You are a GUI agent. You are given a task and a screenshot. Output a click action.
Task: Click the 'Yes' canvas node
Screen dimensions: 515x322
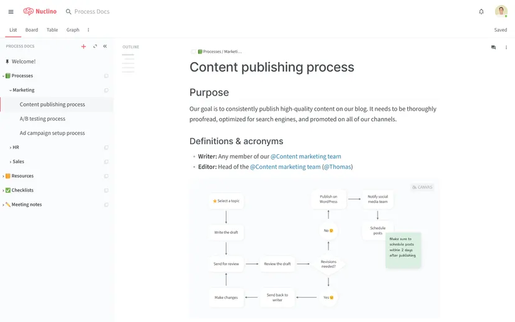click(x=328, y=297)
